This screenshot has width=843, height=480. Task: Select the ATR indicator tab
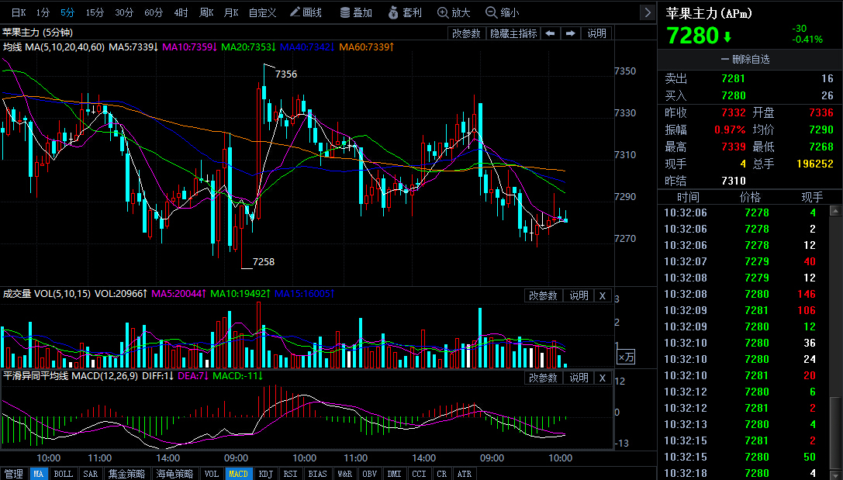point(465,474)
